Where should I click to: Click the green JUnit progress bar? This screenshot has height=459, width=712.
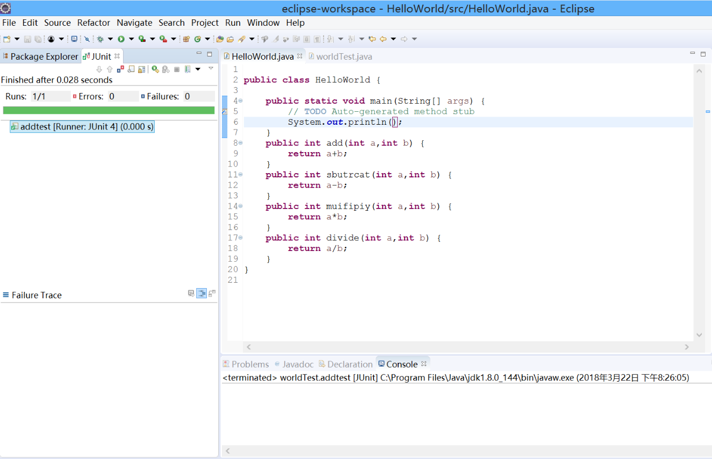coord(109,110)
